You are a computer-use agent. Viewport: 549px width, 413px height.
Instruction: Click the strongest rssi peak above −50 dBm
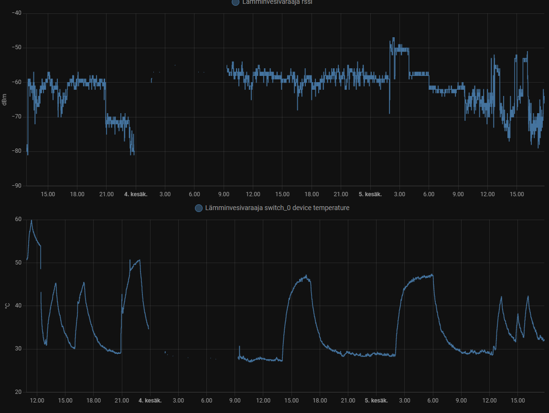pyautogui.click(x=393, y=38)
